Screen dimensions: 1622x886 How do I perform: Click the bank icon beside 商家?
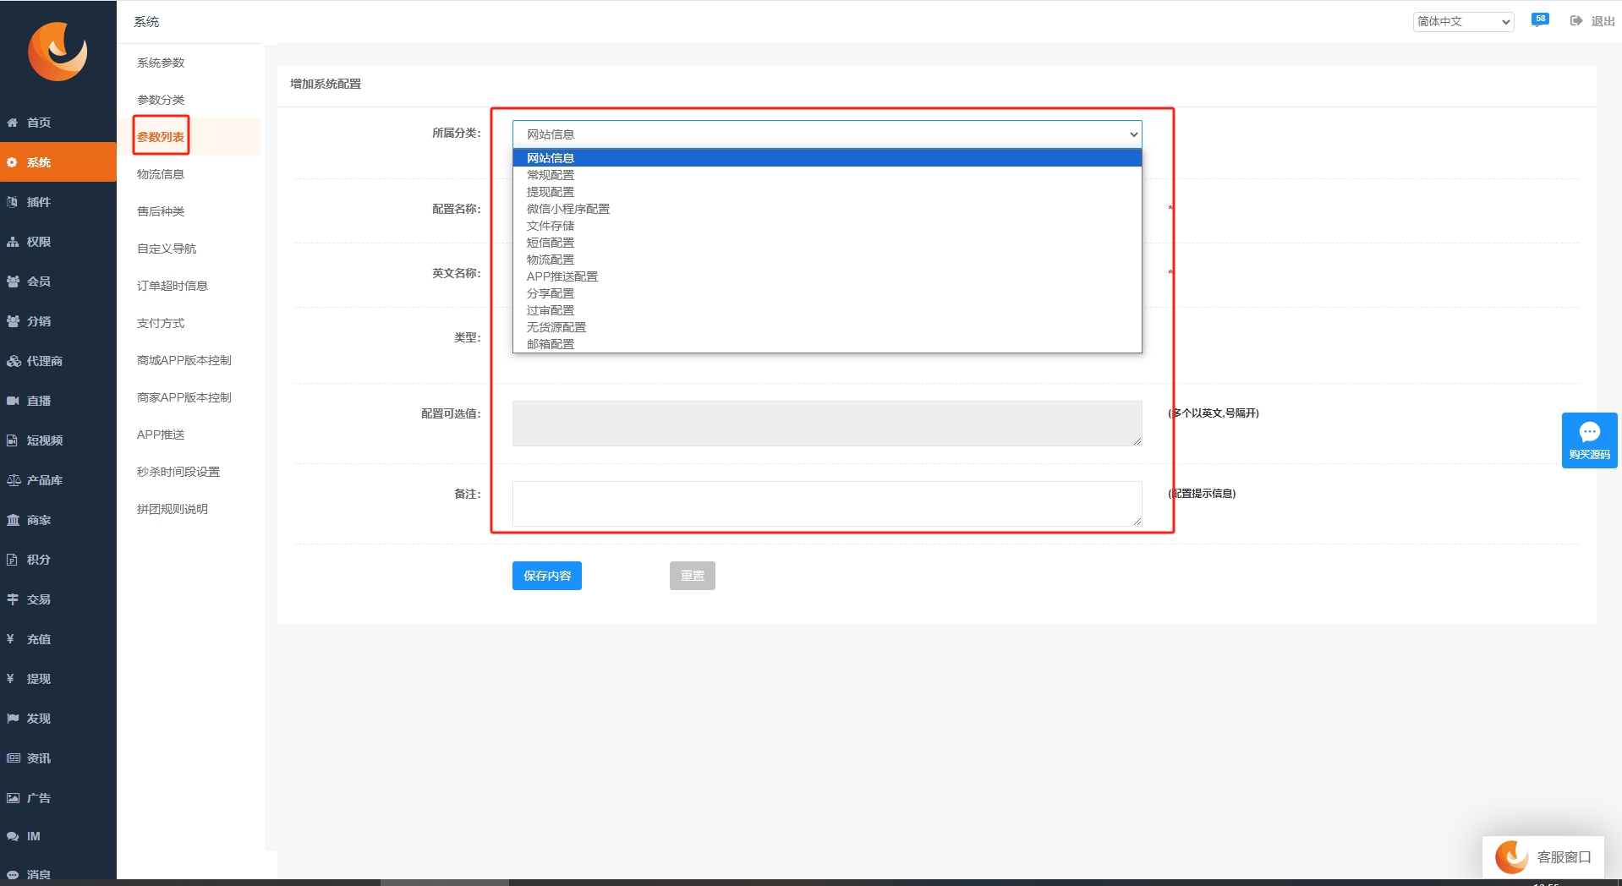coord(13,520)
